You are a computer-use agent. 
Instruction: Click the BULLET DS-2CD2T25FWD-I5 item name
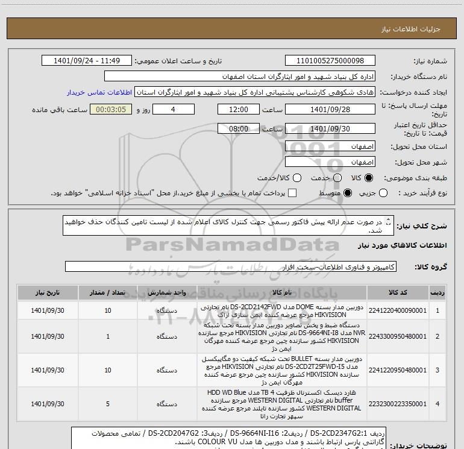282,371
